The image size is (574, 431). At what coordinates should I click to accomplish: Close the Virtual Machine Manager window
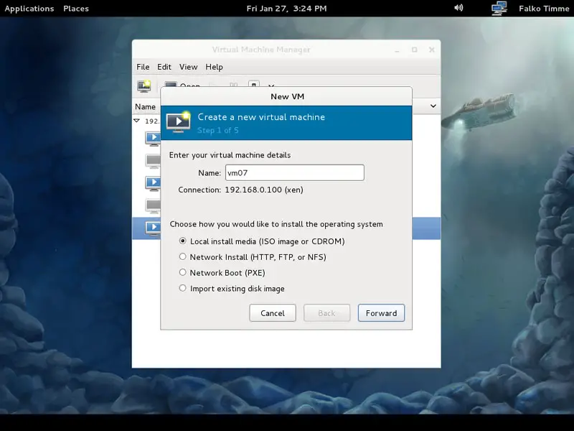(432, 50)
